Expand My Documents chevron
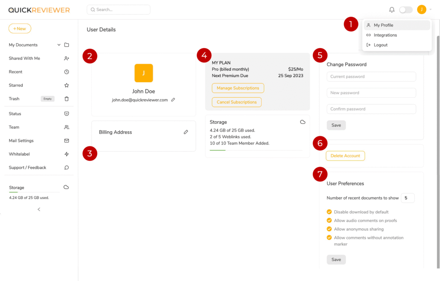Image resolution: width=440 pixels, height=281 pixels. pyautogui.click(x=59, y=45)
